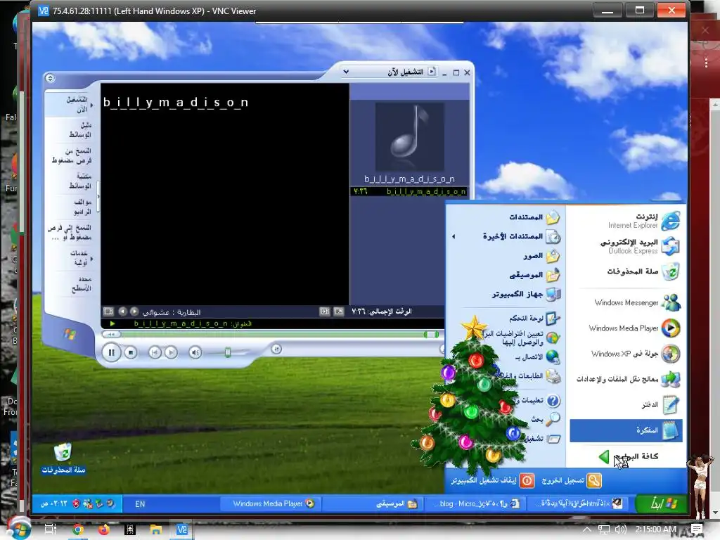Open the Recycle Bin desktop icon
This screenshot has height=540, width=720.
tap(63, 457)
